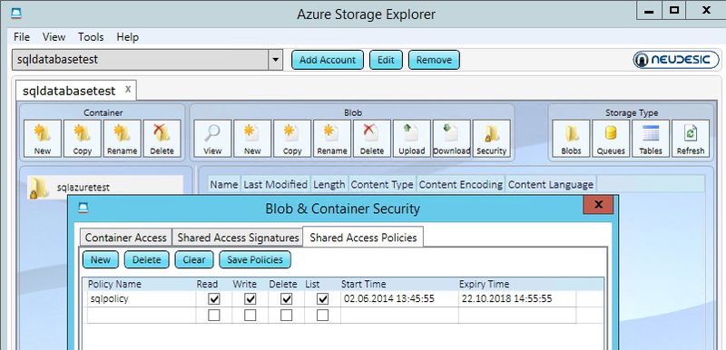Screen dimensions: 726x350
Task: Uncheck List for sqlpolicy
Action: pyautogui.click(x=323, y=299)
